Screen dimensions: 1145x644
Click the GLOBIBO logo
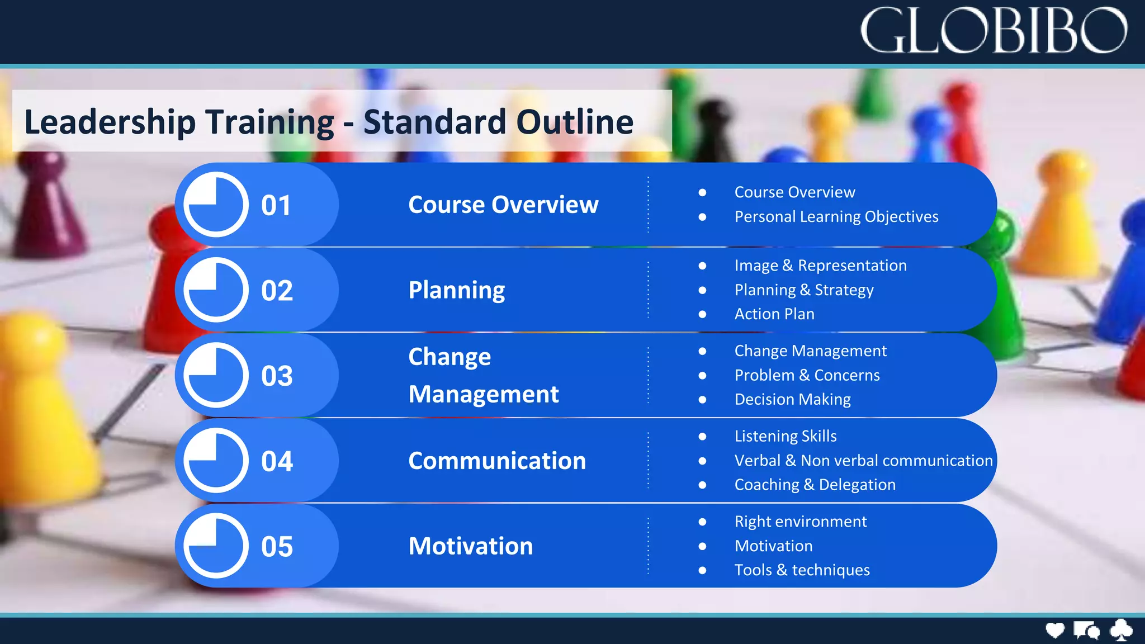993,31
